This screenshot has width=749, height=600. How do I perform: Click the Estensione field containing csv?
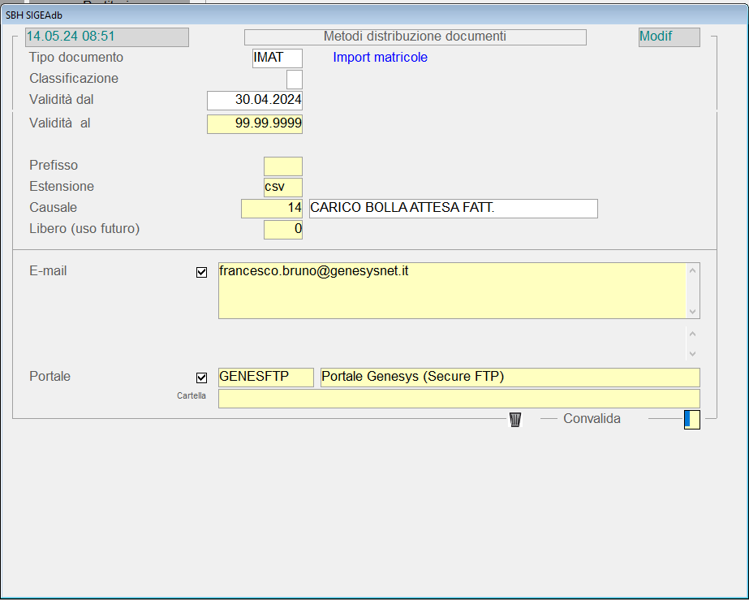click(282, 187)
